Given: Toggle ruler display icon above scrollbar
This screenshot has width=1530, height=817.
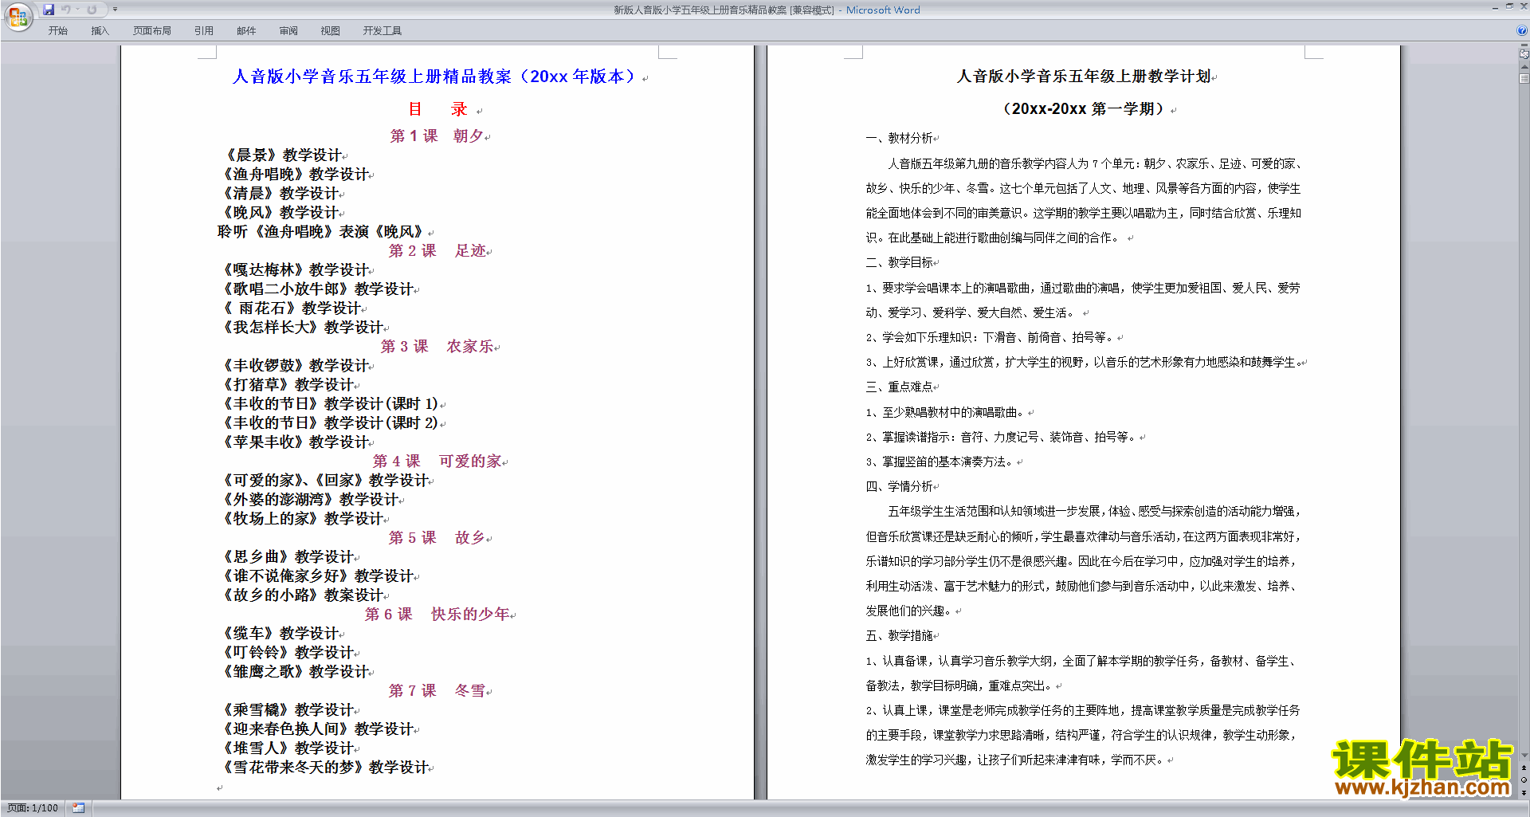Looking at the screenshot, I should 1524,54.
